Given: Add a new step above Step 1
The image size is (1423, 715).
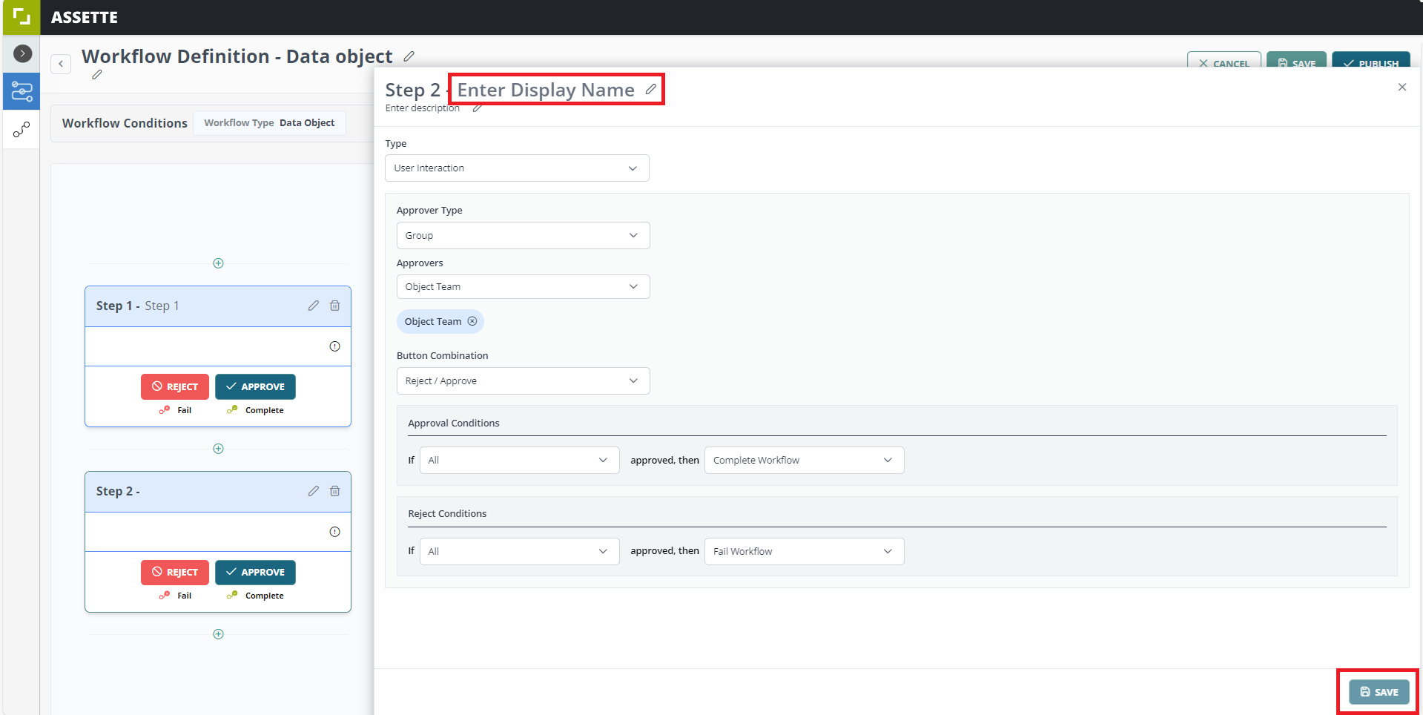Looking at the screenshot, I should [x=218, y=263].
